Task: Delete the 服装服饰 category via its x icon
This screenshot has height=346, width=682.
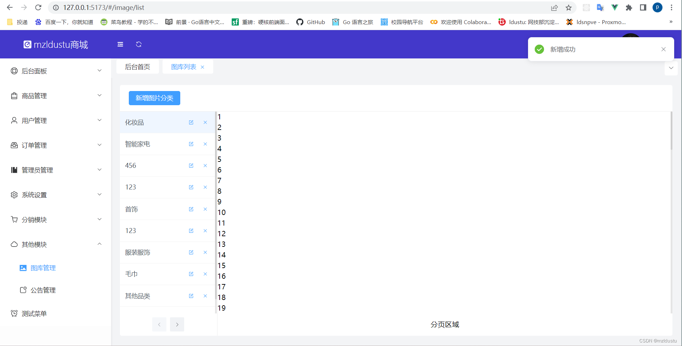Action: (205, 252)
